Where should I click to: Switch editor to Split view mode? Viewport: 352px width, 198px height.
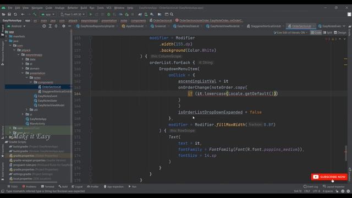(328, 32)
